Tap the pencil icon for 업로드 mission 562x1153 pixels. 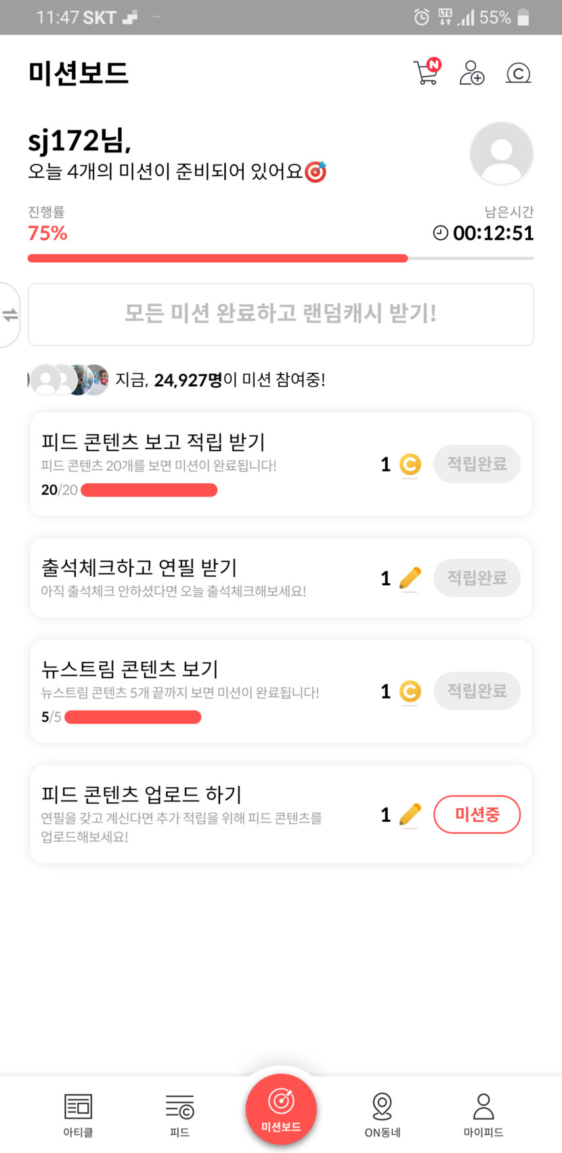410,815
